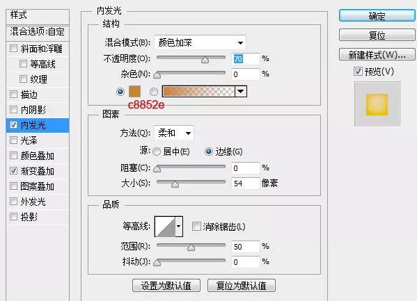
Task: Click the 抖动 slider handle
Action: [157, 263]
